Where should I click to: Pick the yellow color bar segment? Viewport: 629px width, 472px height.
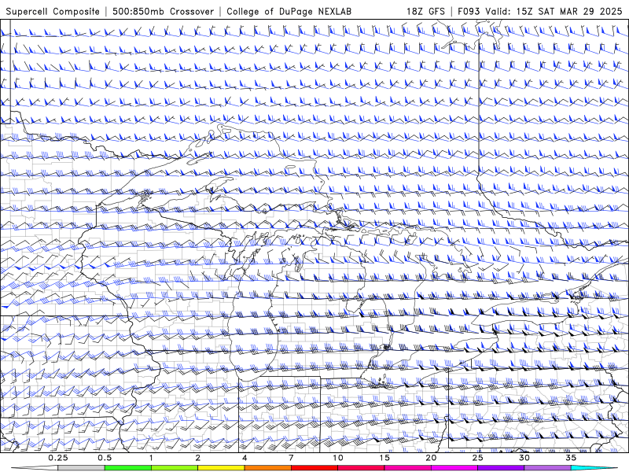click(221, 468)
